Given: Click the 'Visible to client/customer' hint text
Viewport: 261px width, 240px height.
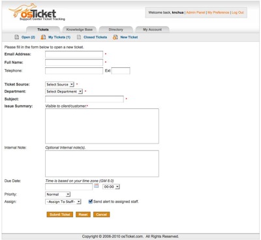Looking at the screenshot, I should pos(66,106).
